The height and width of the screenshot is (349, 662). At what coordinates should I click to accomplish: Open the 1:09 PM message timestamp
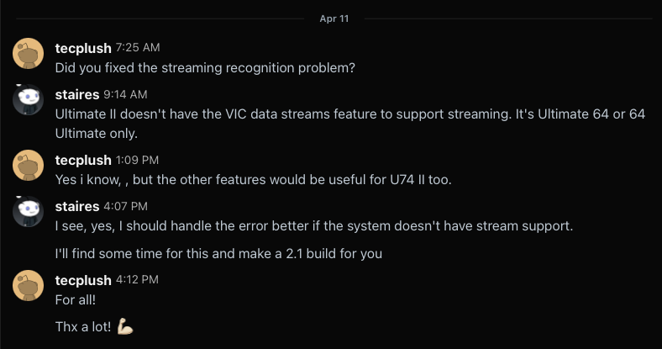coord(137,160)
